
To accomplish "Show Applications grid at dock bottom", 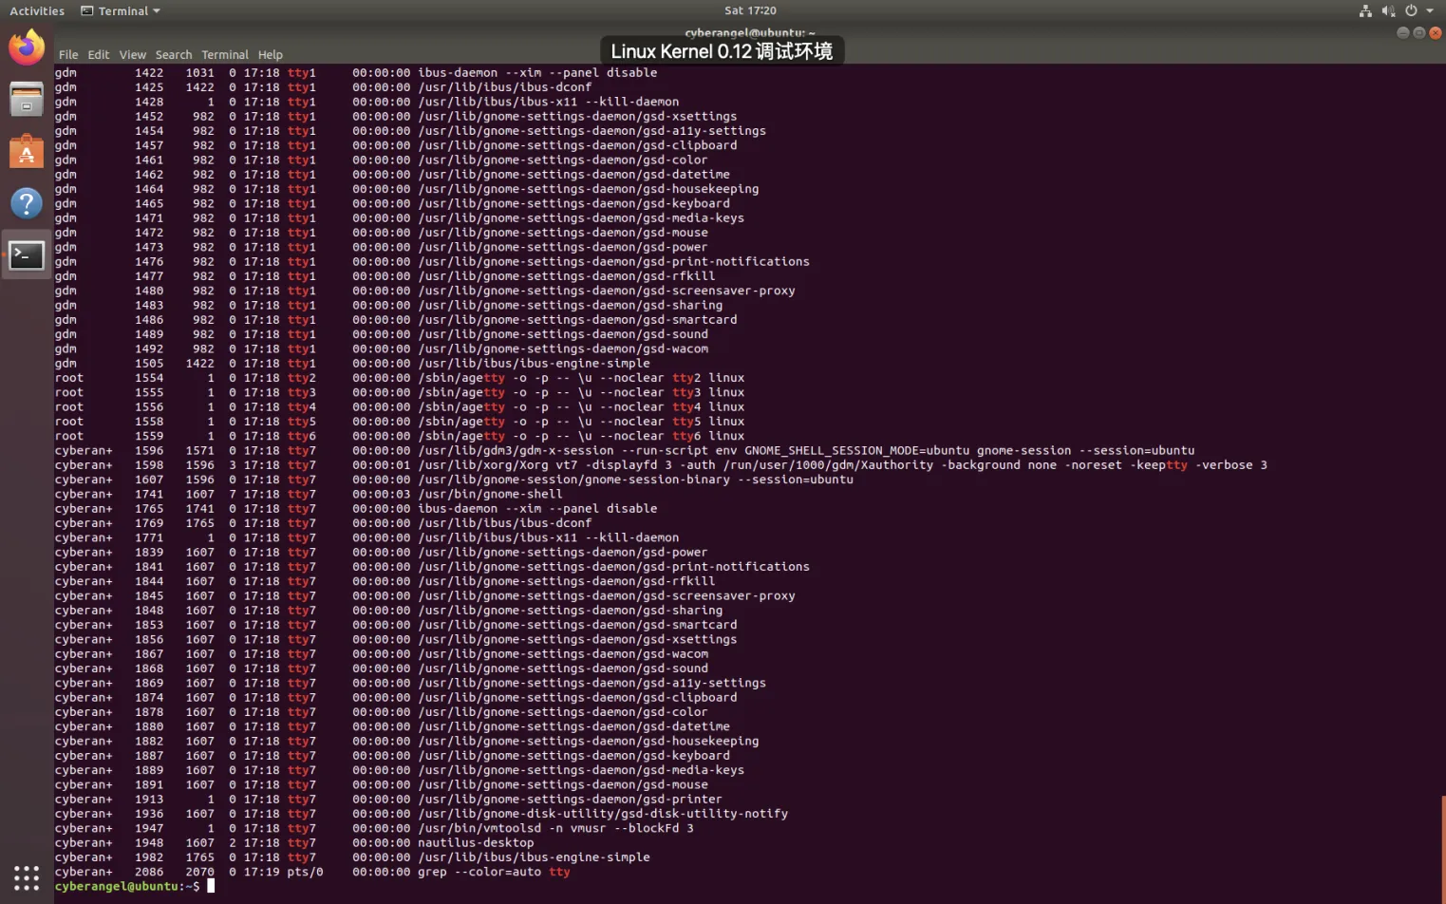I will [x=27, y=877].
